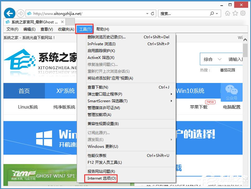Click the back navigation arrow
Screen dimensions: 251x189
point(9,13)
